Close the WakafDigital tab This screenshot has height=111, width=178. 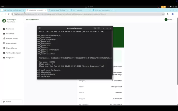pos(46,10)
